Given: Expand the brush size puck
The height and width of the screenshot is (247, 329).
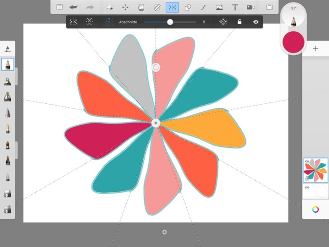Looking at the screenshot, I should pyautogui.click(x=293, y=15).
